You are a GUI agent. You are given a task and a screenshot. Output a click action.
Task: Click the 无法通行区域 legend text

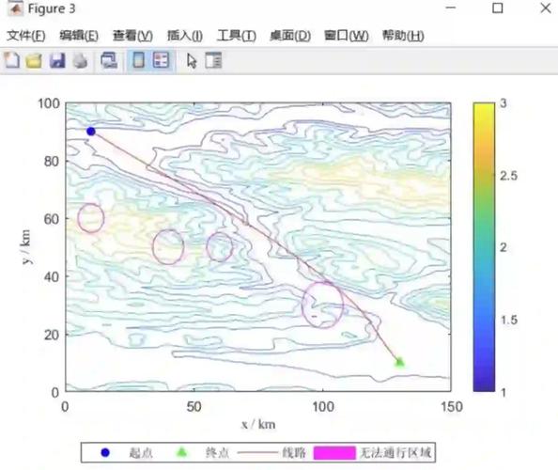(x=395, y=453)
